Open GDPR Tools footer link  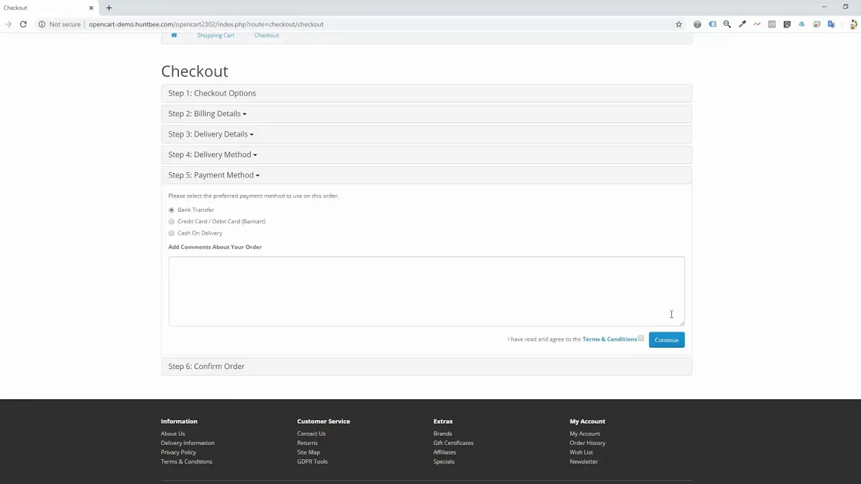[312, 462]
